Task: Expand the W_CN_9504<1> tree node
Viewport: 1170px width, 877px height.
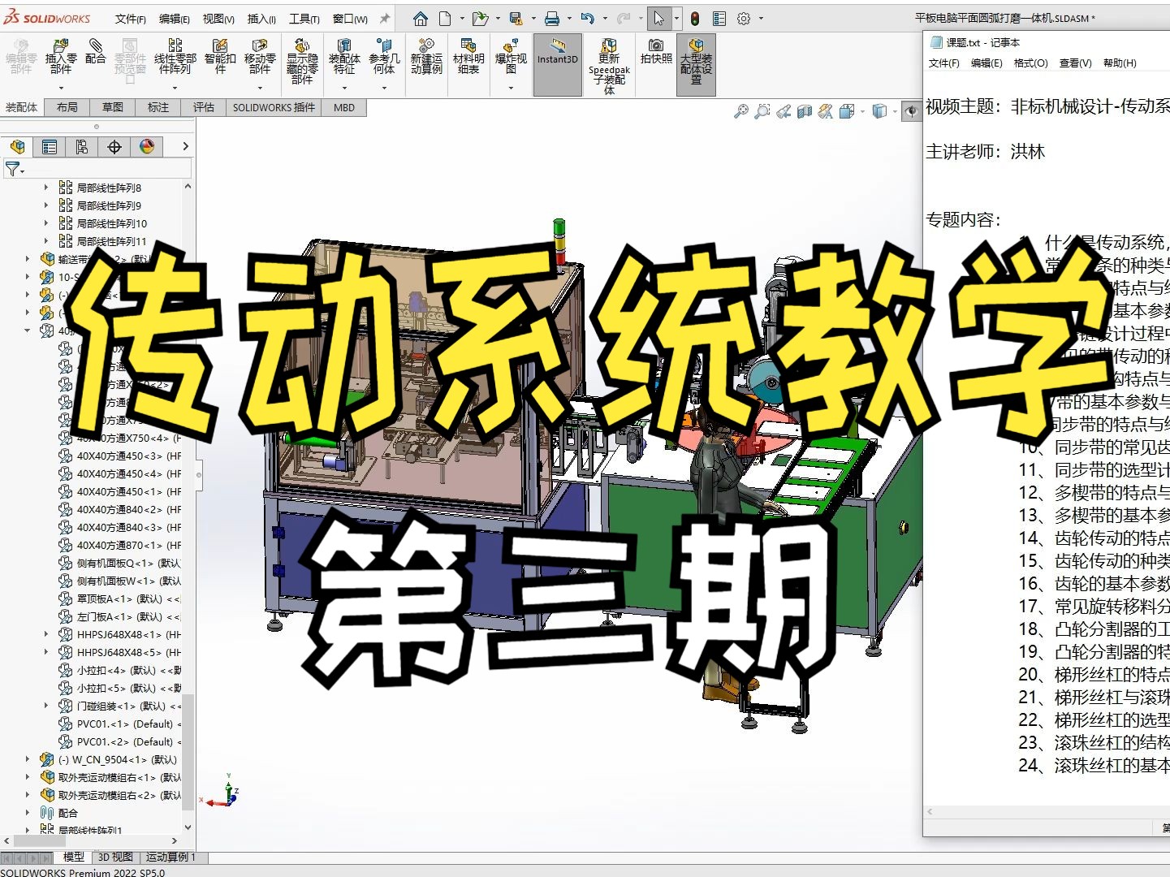Action: pos(28,759)
